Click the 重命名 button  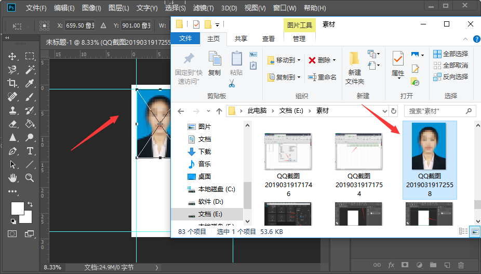(x=322, y=77)
